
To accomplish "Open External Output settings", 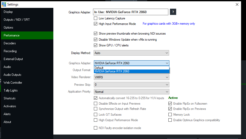I will tap(27, 59).
